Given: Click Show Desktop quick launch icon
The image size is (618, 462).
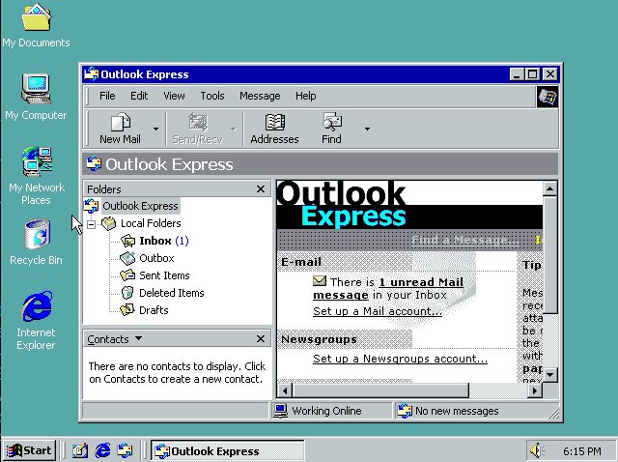Looking at the screenshot, I should (80, 450).
